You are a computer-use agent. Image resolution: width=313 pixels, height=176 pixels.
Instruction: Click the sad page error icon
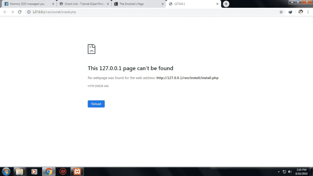pyautogui.click(x=92, y=49)
